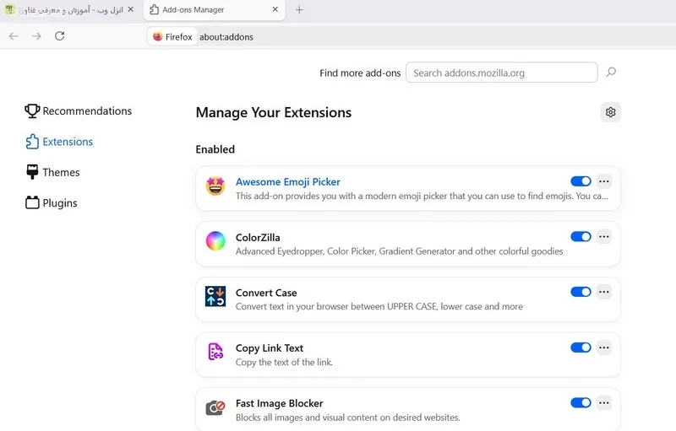Disable the ColorZilla toggle
This screenshot has width=676, height=431.
581,236
